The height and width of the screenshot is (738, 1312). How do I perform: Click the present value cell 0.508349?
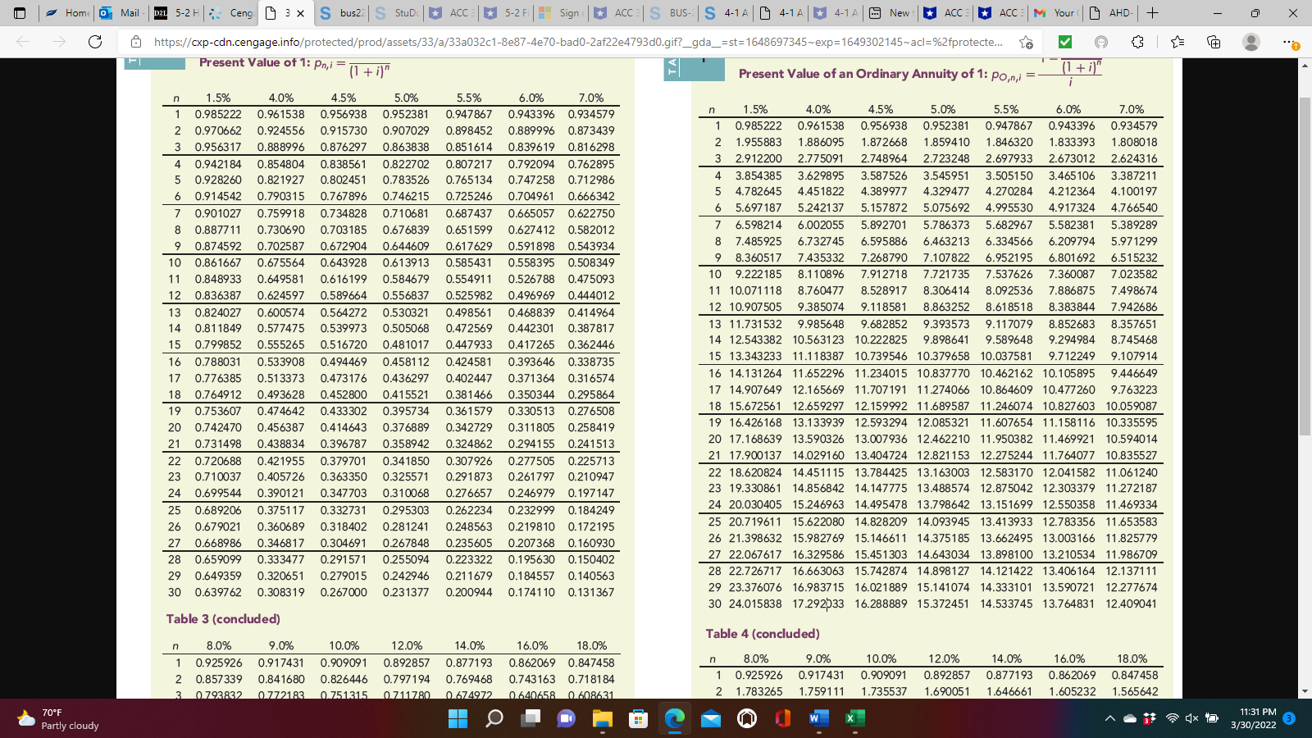591,262
